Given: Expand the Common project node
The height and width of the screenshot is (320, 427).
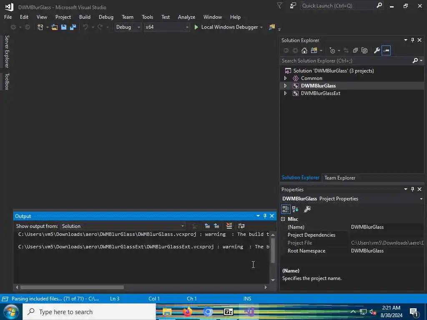Looking at the screenshot, I should [285, 78].
